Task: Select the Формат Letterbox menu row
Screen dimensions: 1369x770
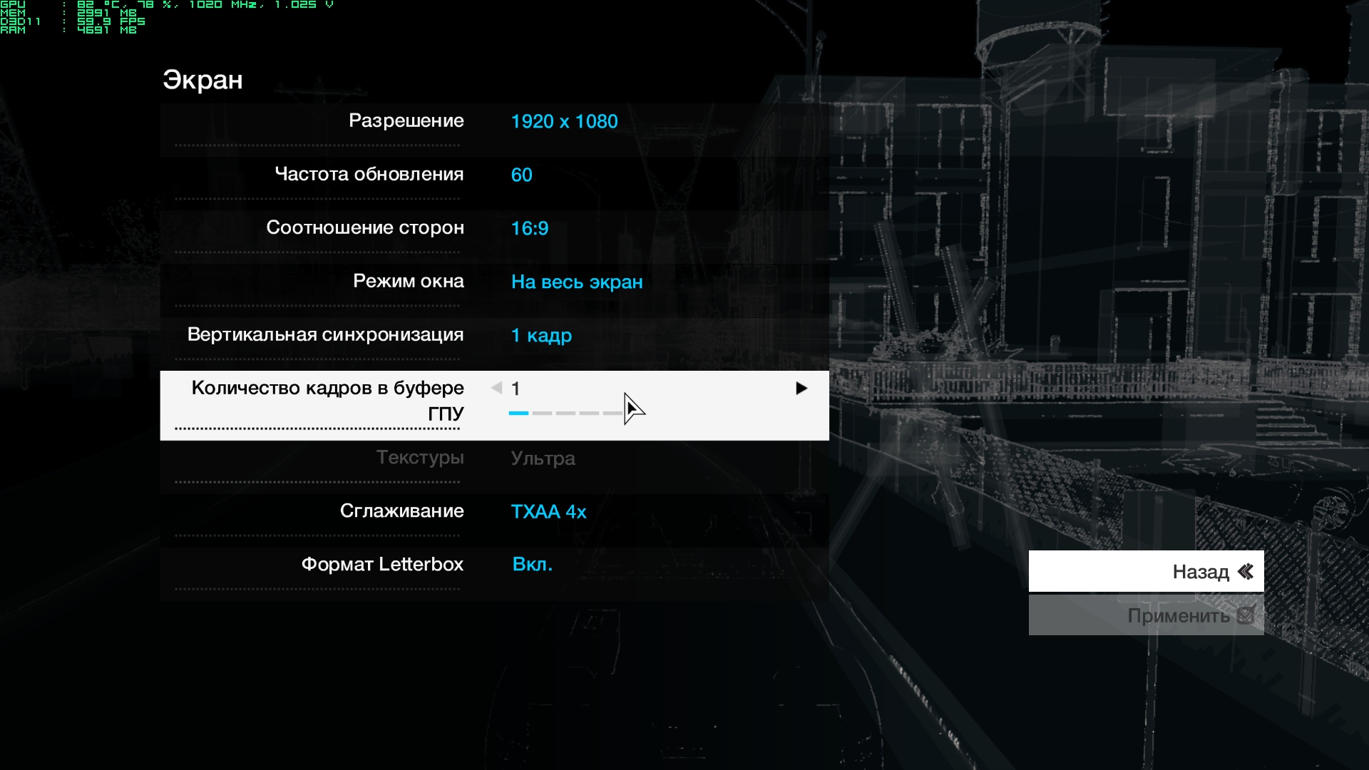Action: 382,565
